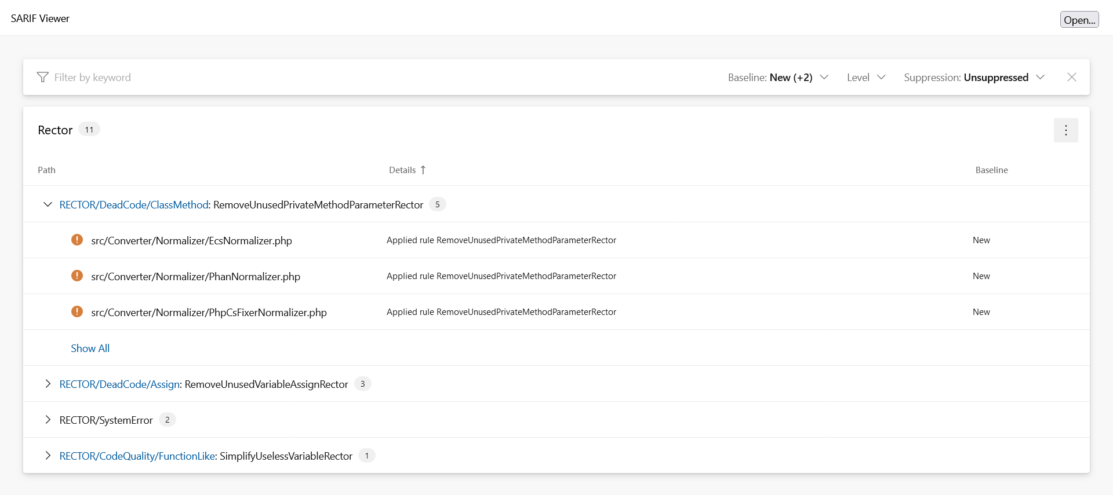Open the Rector three-dot more options menu
The image size is (1113, 495).
[1065, 130]
